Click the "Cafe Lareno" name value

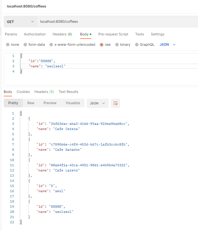[x=66, y=170]
